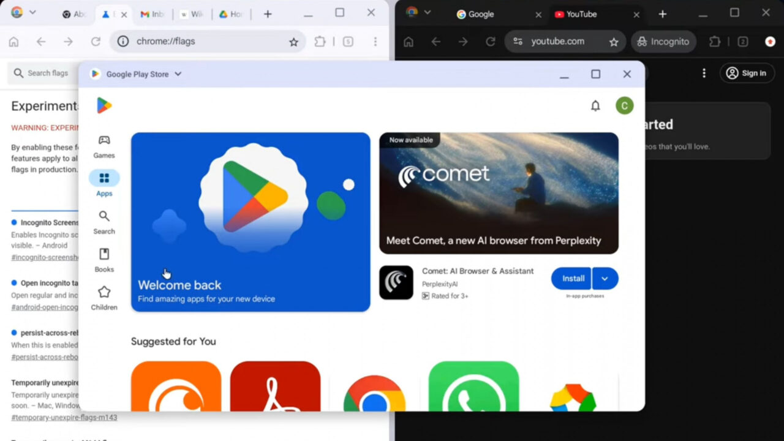The width and height of the screenshot is (784, 441).
Task: Reload the chrome://flags page
Action: coord(96,42)
